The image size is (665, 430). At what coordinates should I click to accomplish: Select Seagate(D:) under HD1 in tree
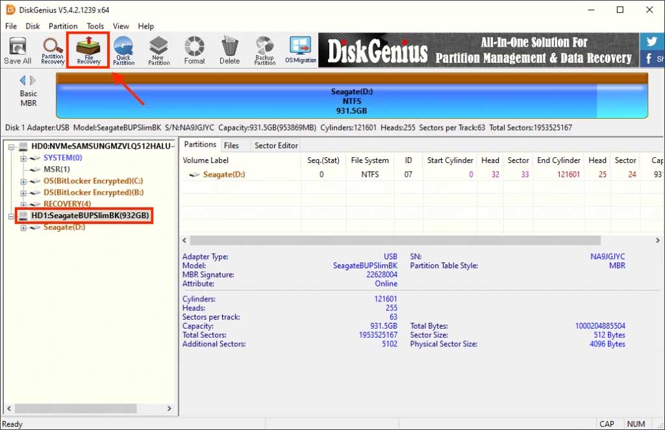coord(64,227)
